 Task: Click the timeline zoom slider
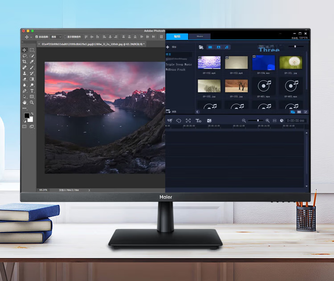point(256,120)
